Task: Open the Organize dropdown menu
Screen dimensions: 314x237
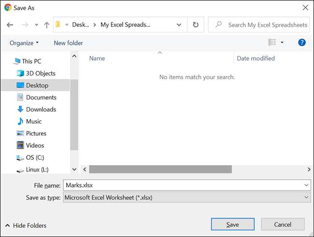Action: point(24,43)
